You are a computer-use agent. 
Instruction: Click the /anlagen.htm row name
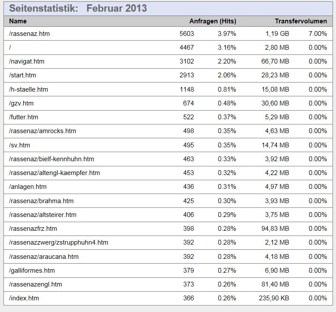[x=28, y=187]
